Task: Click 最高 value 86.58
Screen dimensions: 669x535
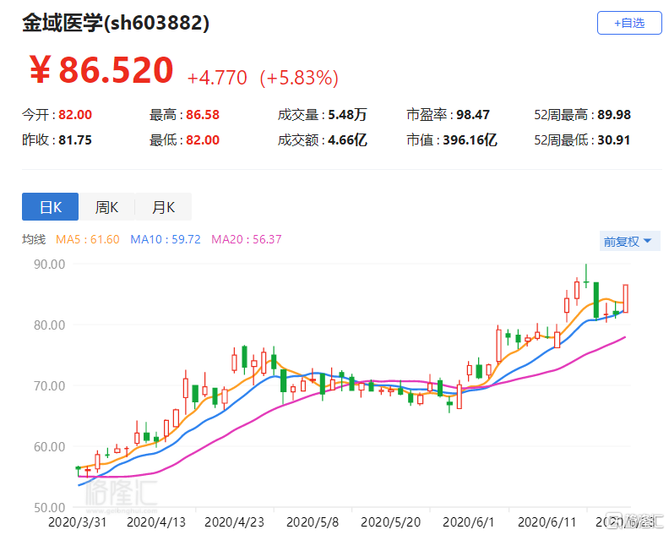Action: [203, 115]
